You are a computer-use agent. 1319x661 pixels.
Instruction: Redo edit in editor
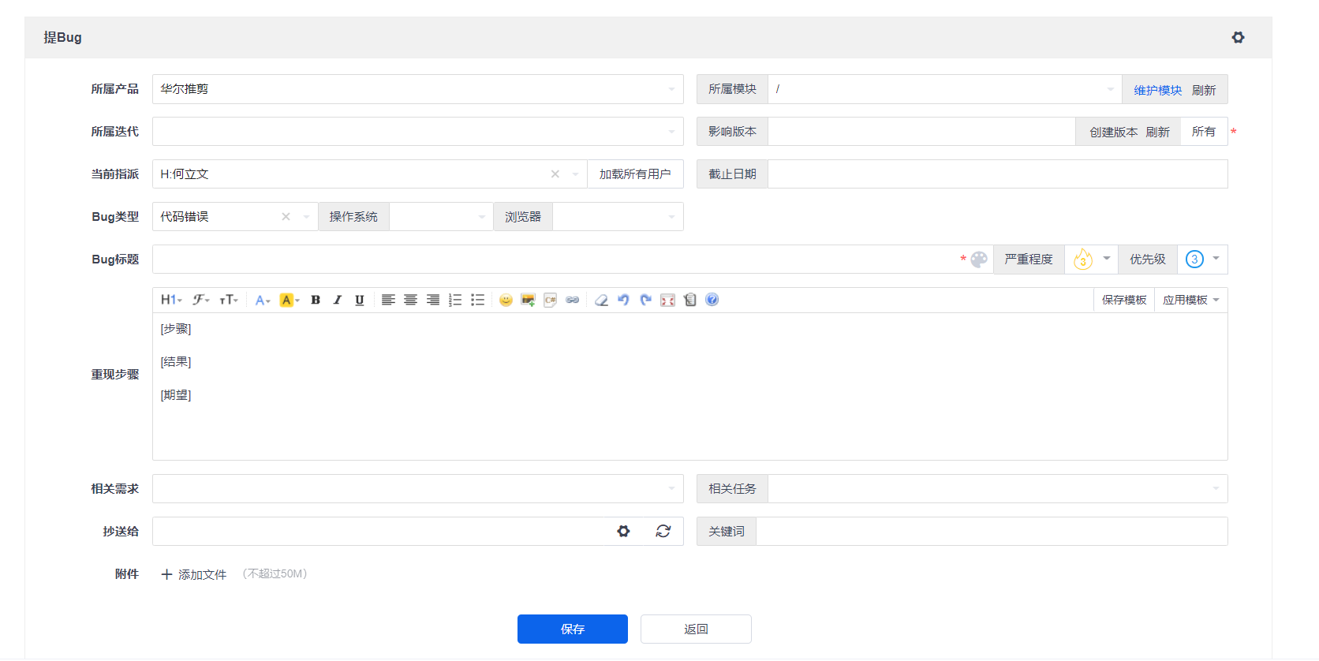pos(645,300)
